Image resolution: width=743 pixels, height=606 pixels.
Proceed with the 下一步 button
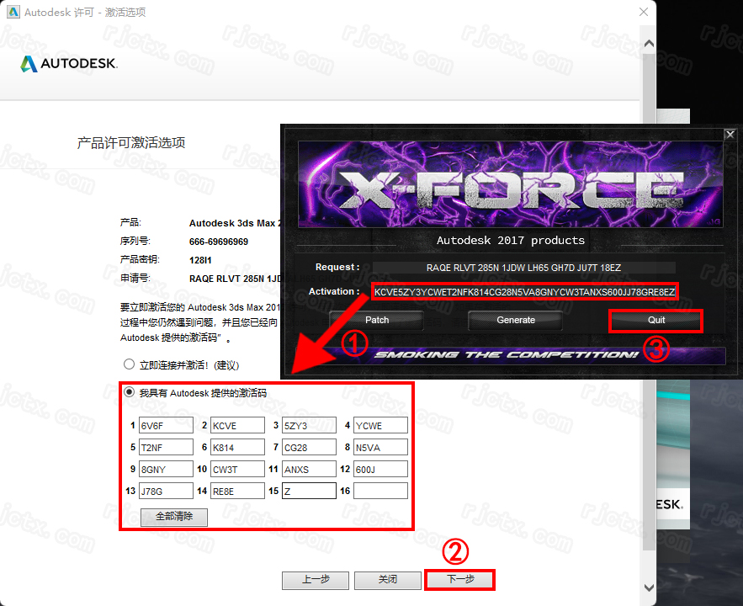(x=459, y=580)
